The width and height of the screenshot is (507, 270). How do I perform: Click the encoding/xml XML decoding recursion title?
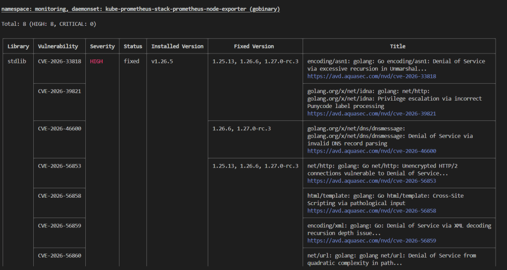coord(399,229)
